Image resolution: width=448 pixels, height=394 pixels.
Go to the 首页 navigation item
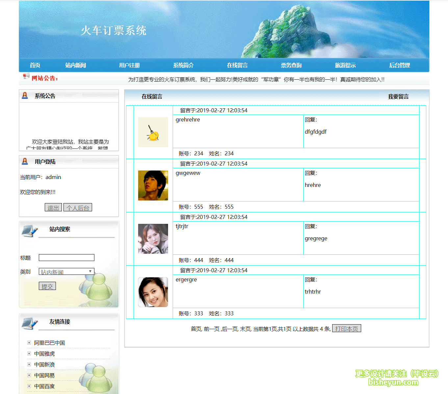coord(35,65)
